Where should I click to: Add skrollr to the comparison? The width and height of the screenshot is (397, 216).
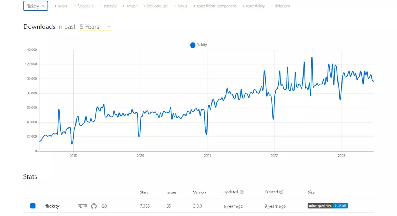[61, 6]
